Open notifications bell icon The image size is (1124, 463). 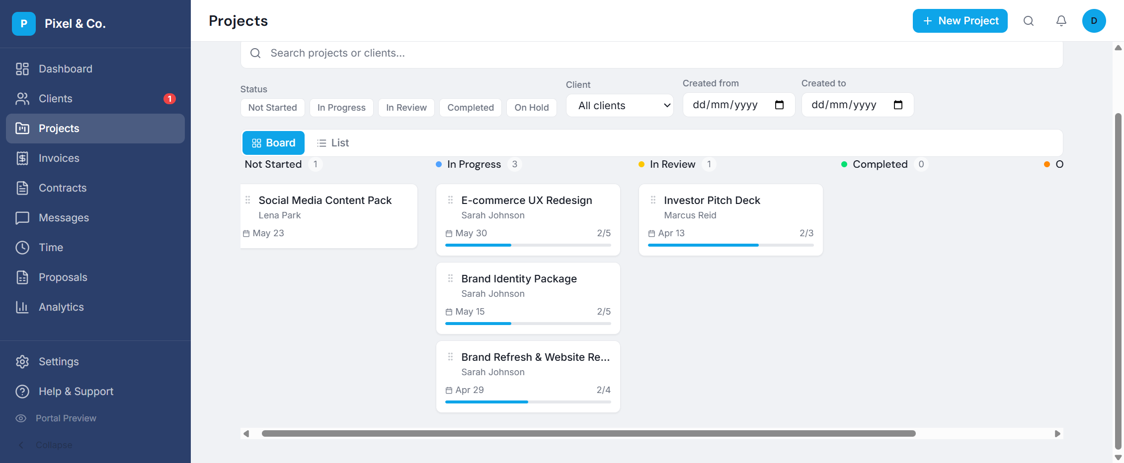pos(1061,21)
